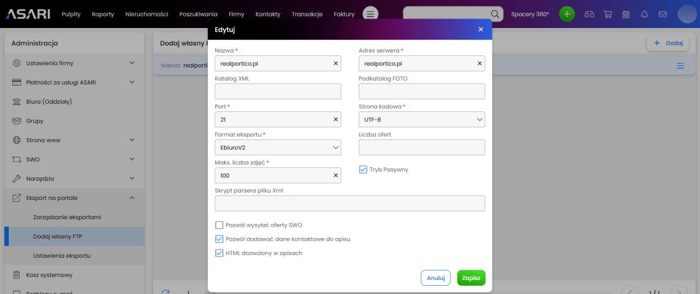Open the shopping cart icon
Image resolution: width=700 pixels, height=294 pixels.
tap(607, 14)
